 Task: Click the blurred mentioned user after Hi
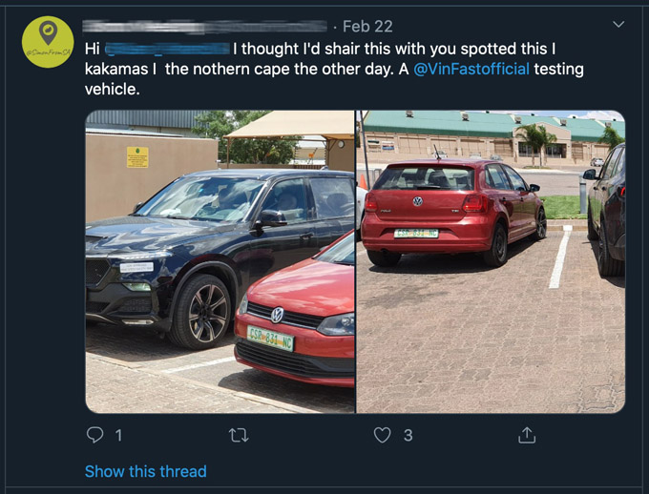click(167, 49)
